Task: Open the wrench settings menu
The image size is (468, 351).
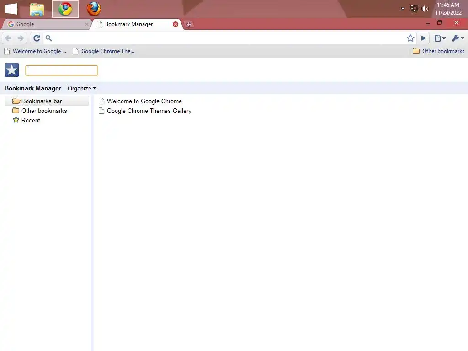Action: 457,38
